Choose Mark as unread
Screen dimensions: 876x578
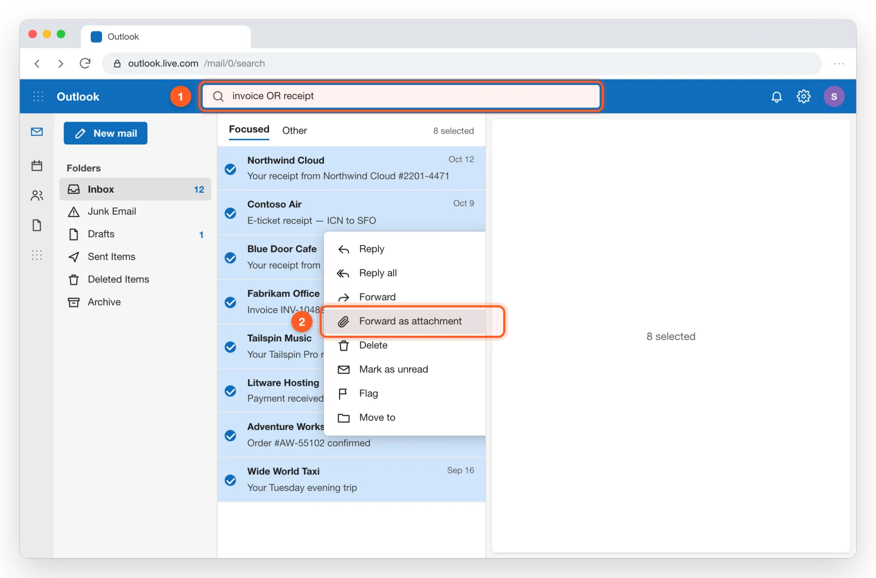(405, 369)
